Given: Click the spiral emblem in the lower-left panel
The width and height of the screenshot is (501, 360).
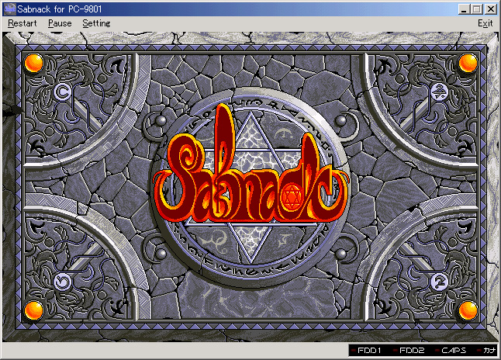Looking at the screenshot, I should pyautogui.click(x=62, y=282).
